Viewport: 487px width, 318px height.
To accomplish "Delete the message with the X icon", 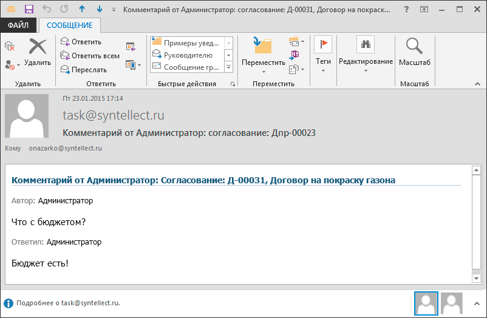I will pos(38,52).
